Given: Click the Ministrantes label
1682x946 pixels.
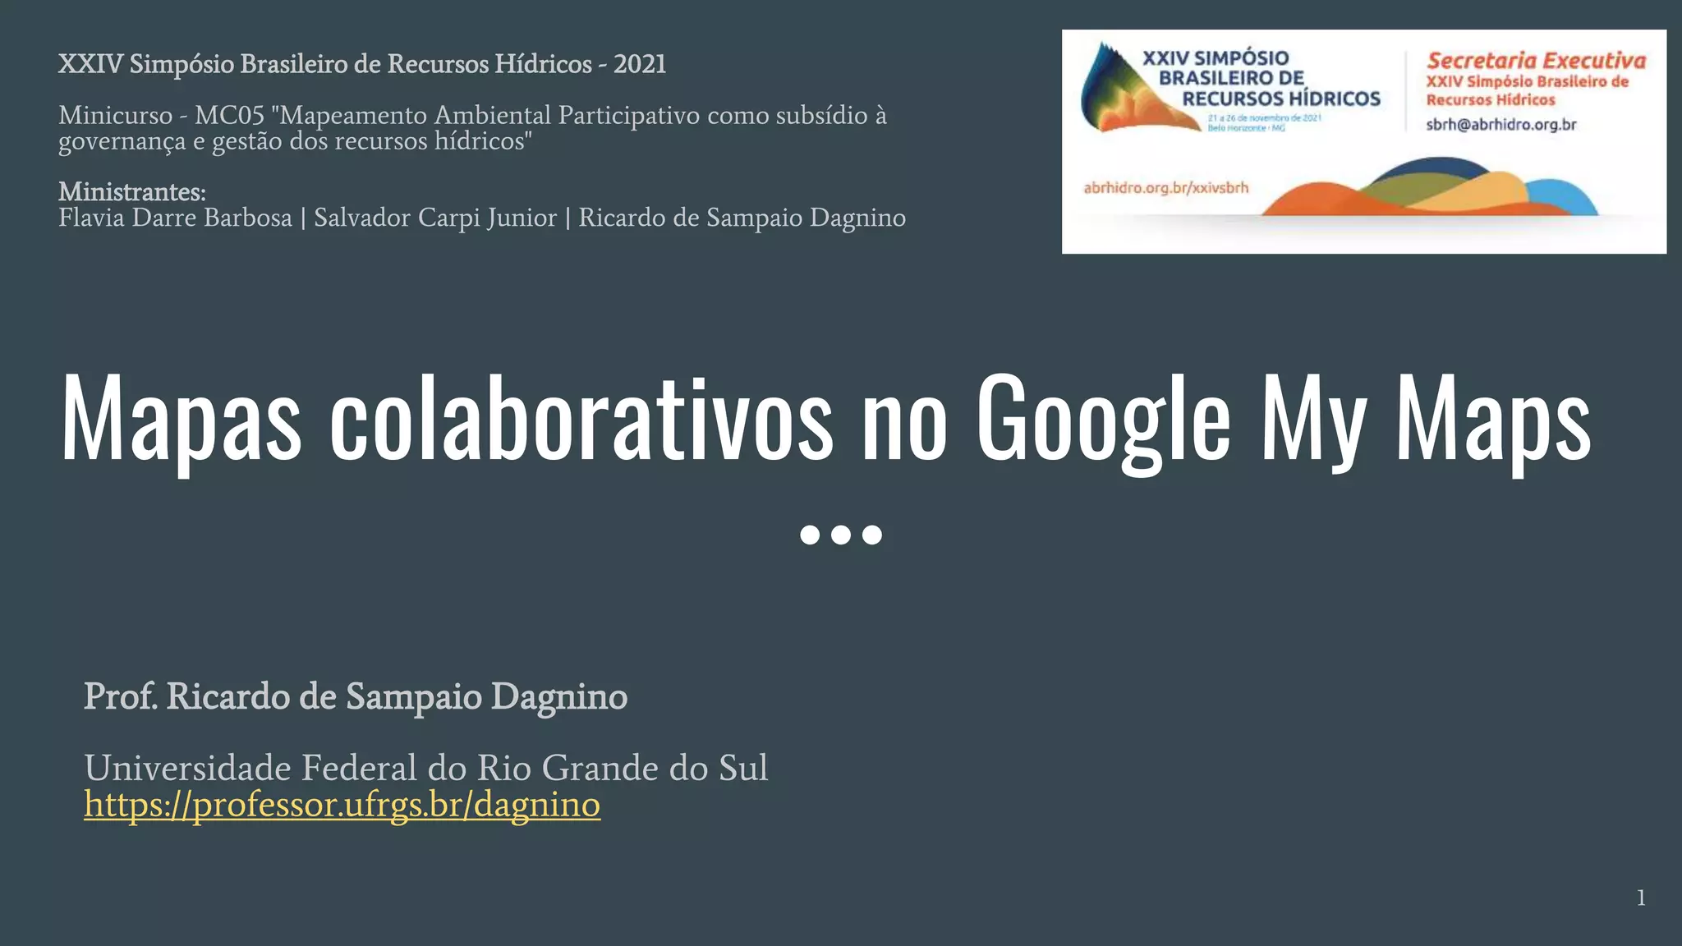Looking at the screenshot, I should (x=132, y=192).
